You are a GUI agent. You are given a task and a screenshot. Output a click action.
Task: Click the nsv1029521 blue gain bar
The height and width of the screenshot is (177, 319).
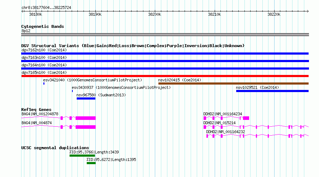pos(272,91)
